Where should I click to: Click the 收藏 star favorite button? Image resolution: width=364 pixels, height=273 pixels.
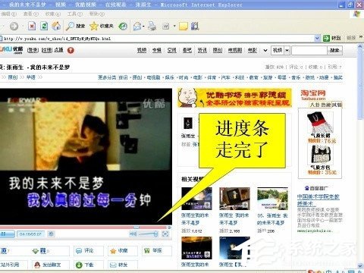click(x=122, y=251)
